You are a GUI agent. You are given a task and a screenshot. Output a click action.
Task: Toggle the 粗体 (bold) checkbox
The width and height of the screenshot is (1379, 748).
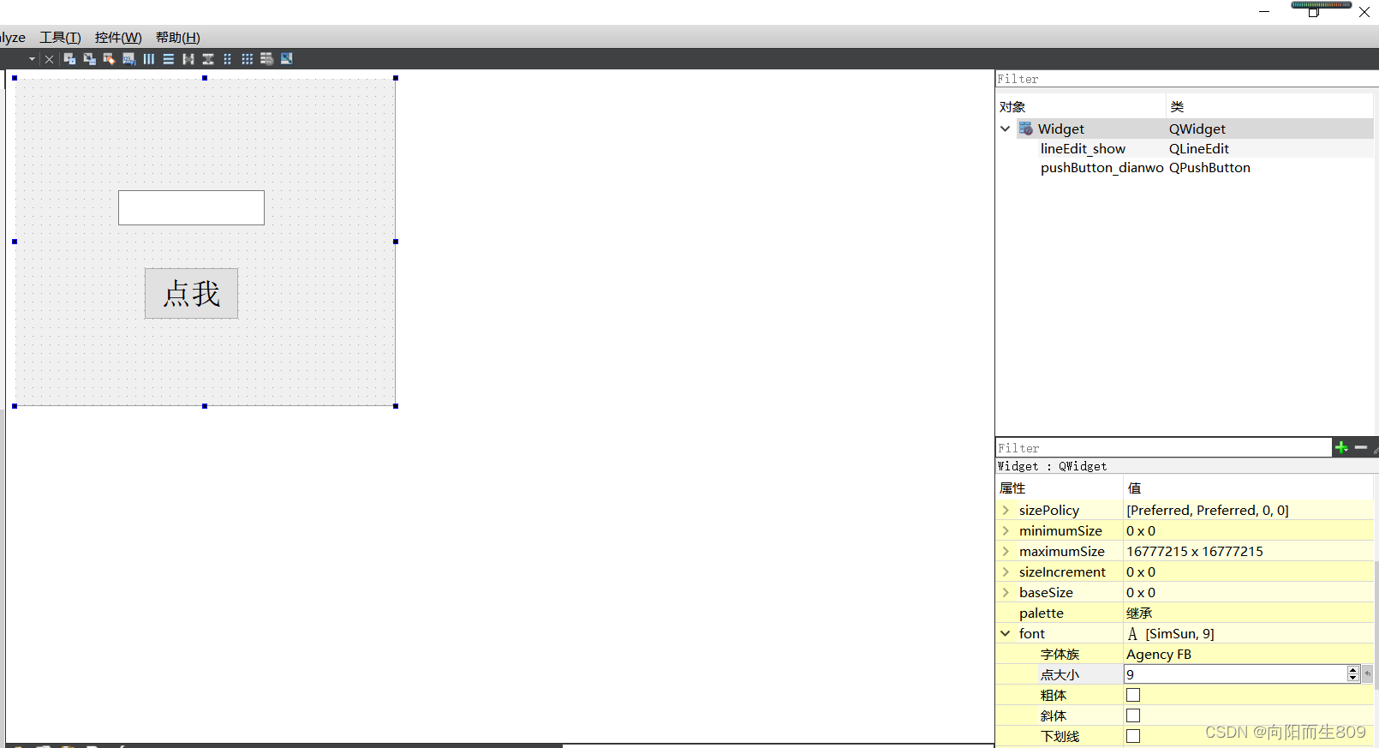[1133, 695]
